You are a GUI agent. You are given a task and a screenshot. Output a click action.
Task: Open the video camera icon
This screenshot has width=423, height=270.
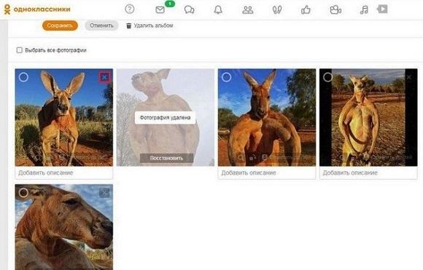335,10
